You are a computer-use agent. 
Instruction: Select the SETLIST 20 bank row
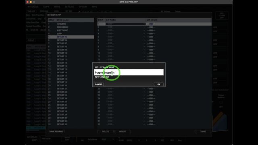[71, 85]
